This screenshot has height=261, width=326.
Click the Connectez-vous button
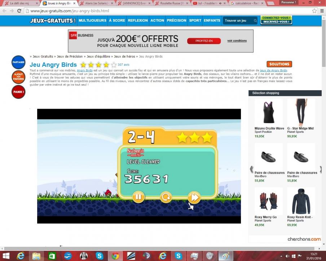point(276,18)
